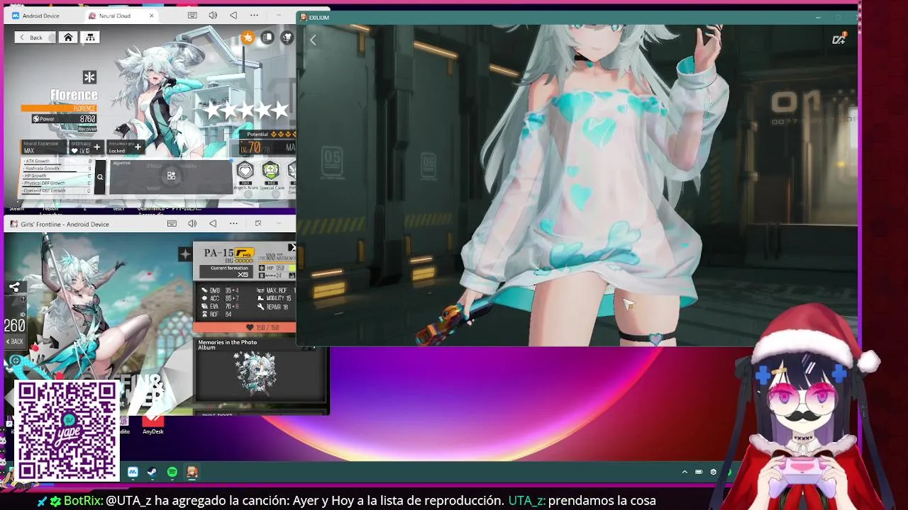Open Neural Expansion MAX panel

point(44,147)
